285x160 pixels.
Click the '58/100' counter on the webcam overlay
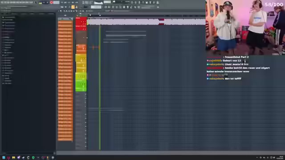point(274,4)
